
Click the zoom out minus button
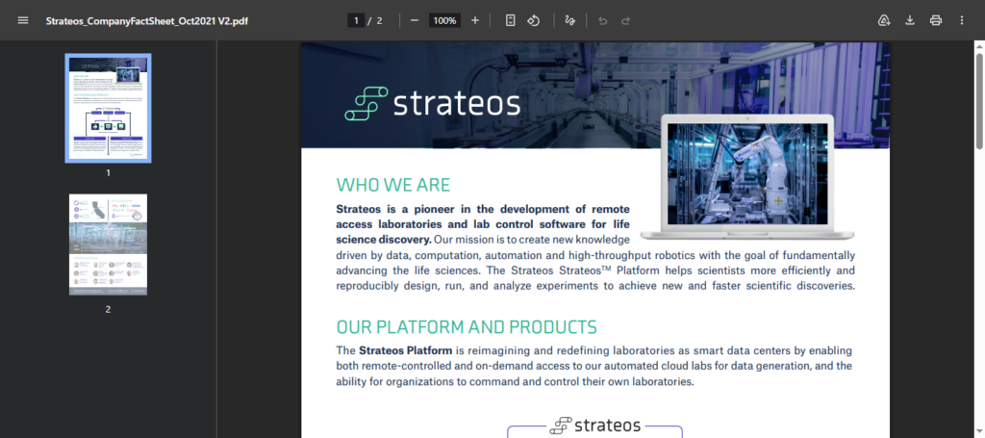click(415, 20)
